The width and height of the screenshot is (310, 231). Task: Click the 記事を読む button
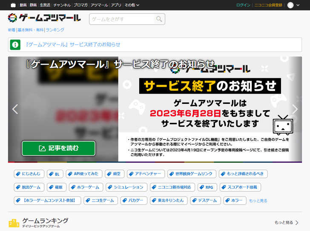(58, 148)
